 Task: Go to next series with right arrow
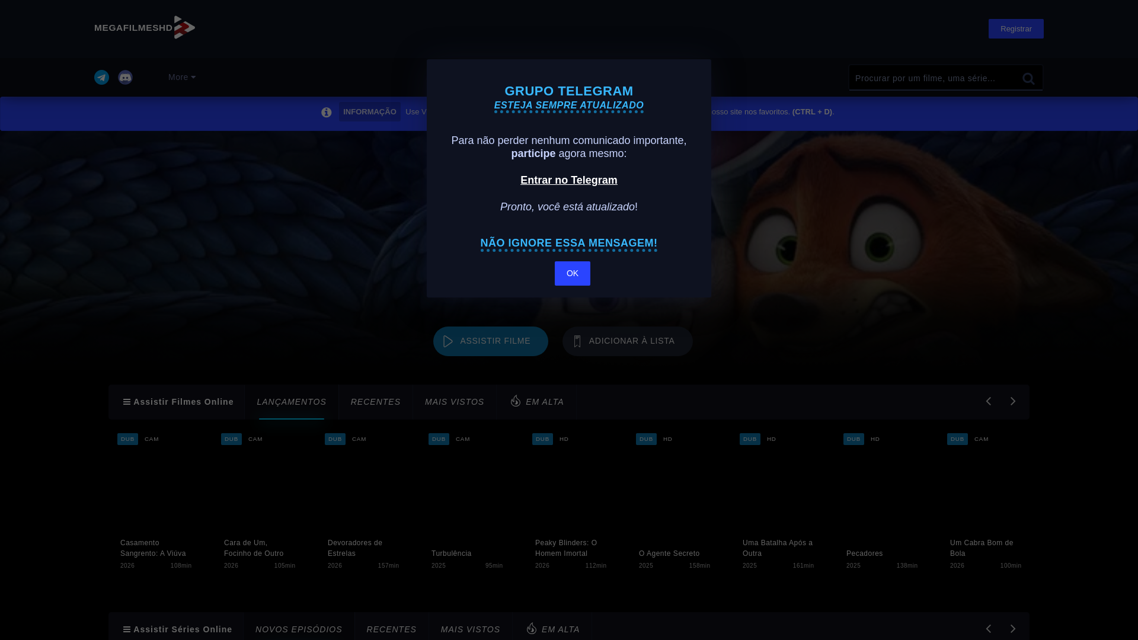(1013, 629)
